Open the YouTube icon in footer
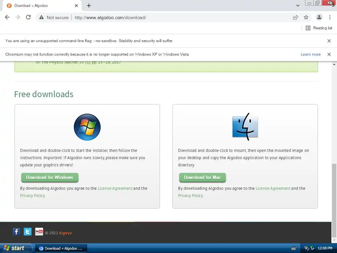 [x=39, y=232]
